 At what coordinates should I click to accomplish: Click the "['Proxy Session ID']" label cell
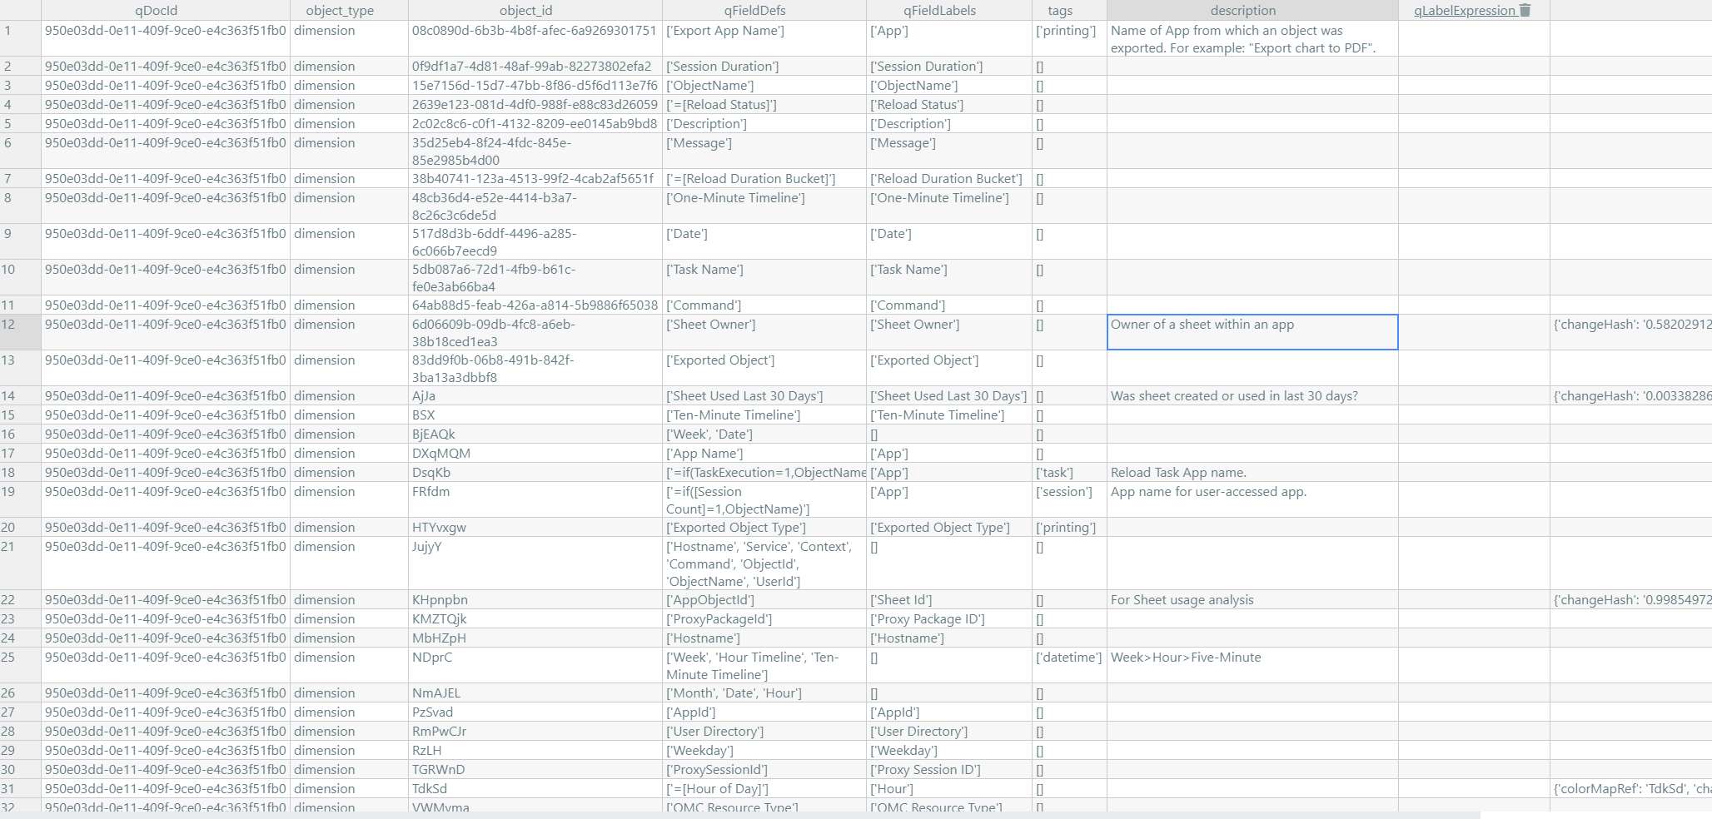click(x=948, y=769)
